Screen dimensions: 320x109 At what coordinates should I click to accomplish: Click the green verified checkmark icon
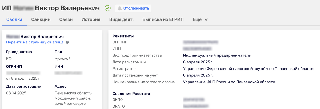click(x=107, y=8)
